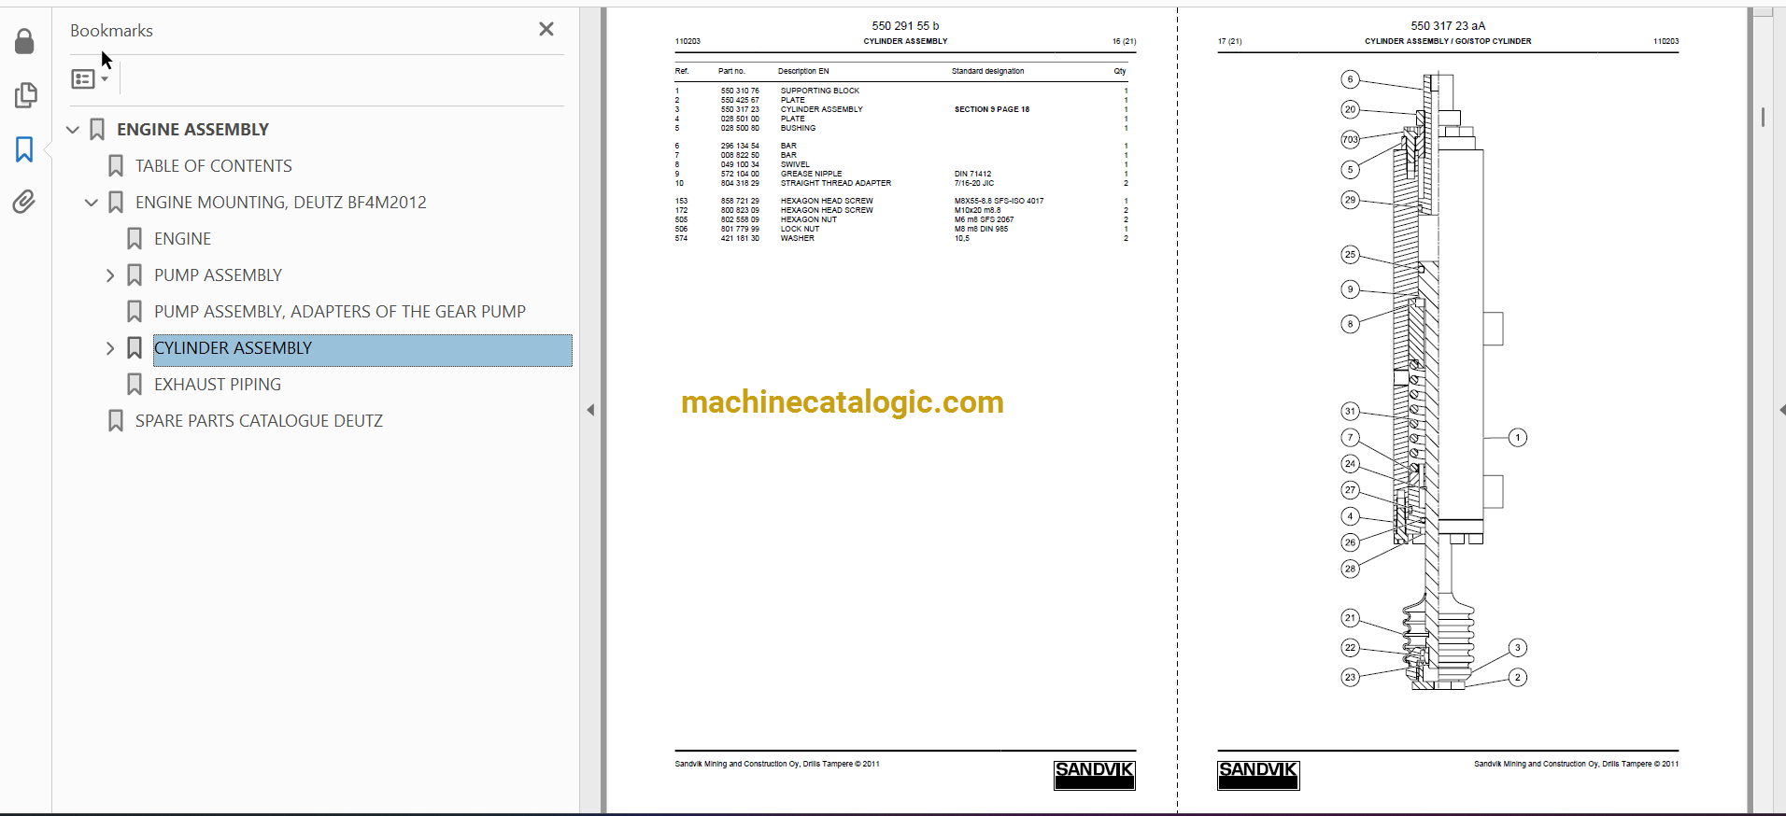Click the Standard designation column header

987,71
